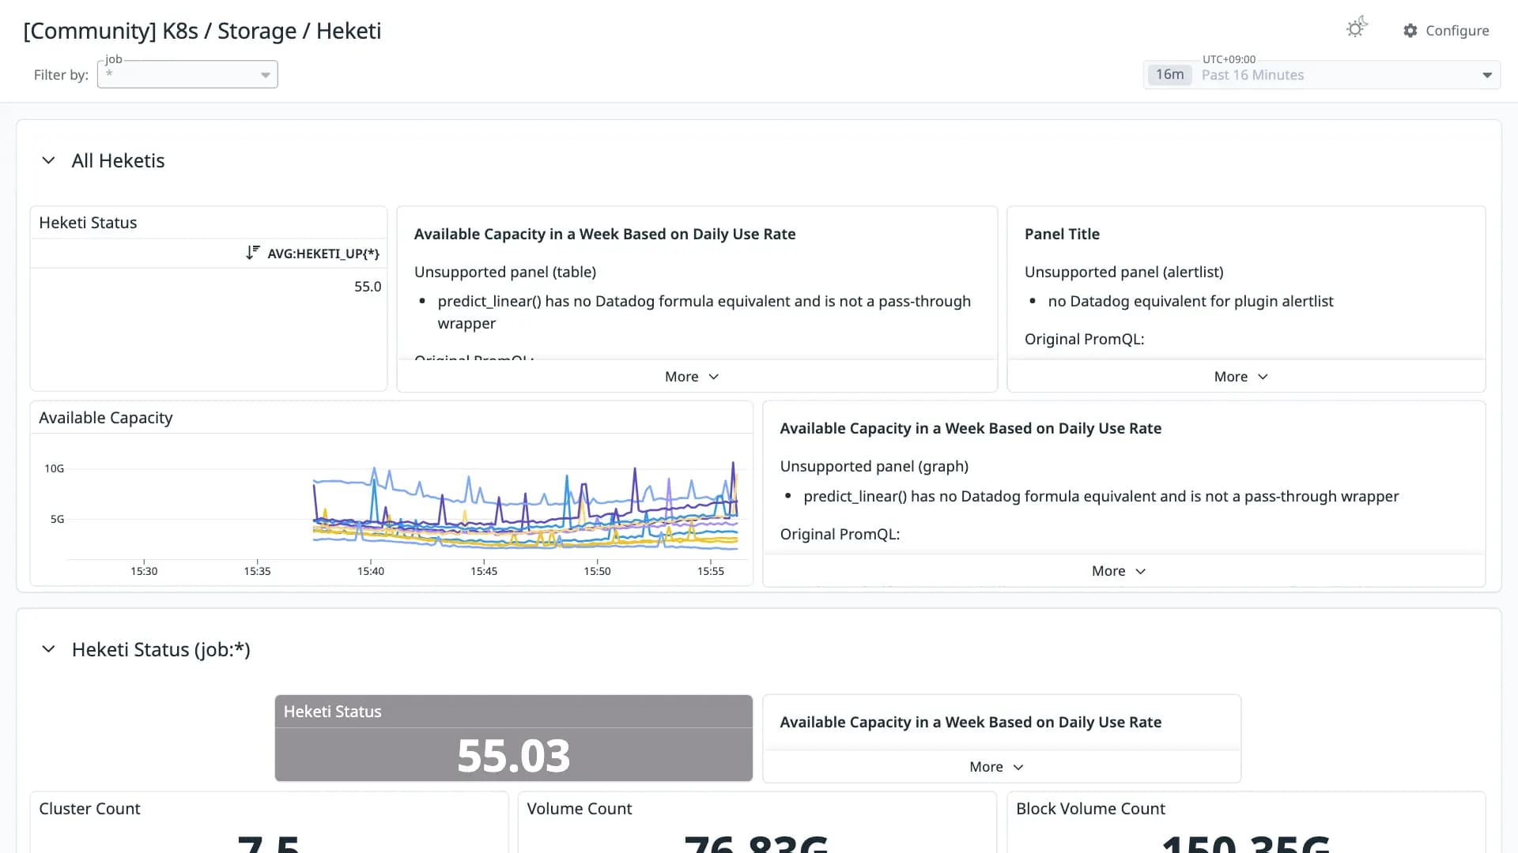The height and width of the screenshot is (853, 1518).
Task: Open the job filter dropdown
Action: [x=187, y=74]
